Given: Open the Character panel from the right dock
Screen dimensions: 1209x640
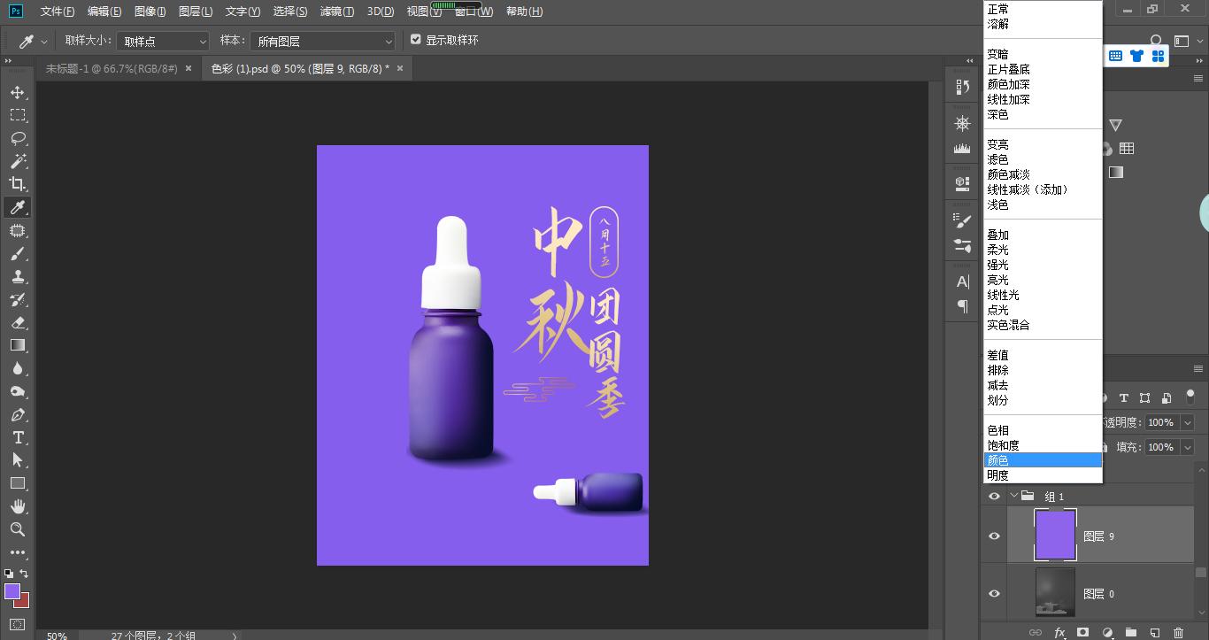Looking at the screenshot, I should tap(961, 281).
